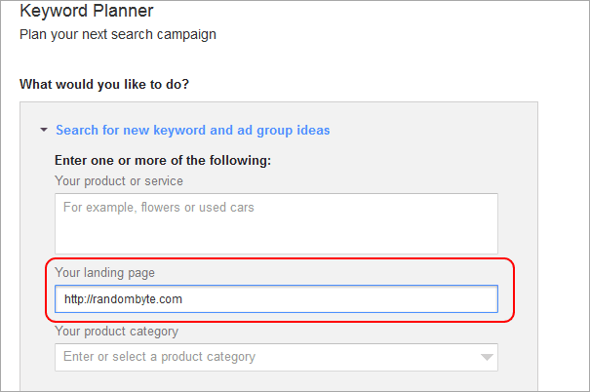The image size is (590, 392).
Task: Click 'Enter or select a product category' placeholder
Action: (160, 357)
